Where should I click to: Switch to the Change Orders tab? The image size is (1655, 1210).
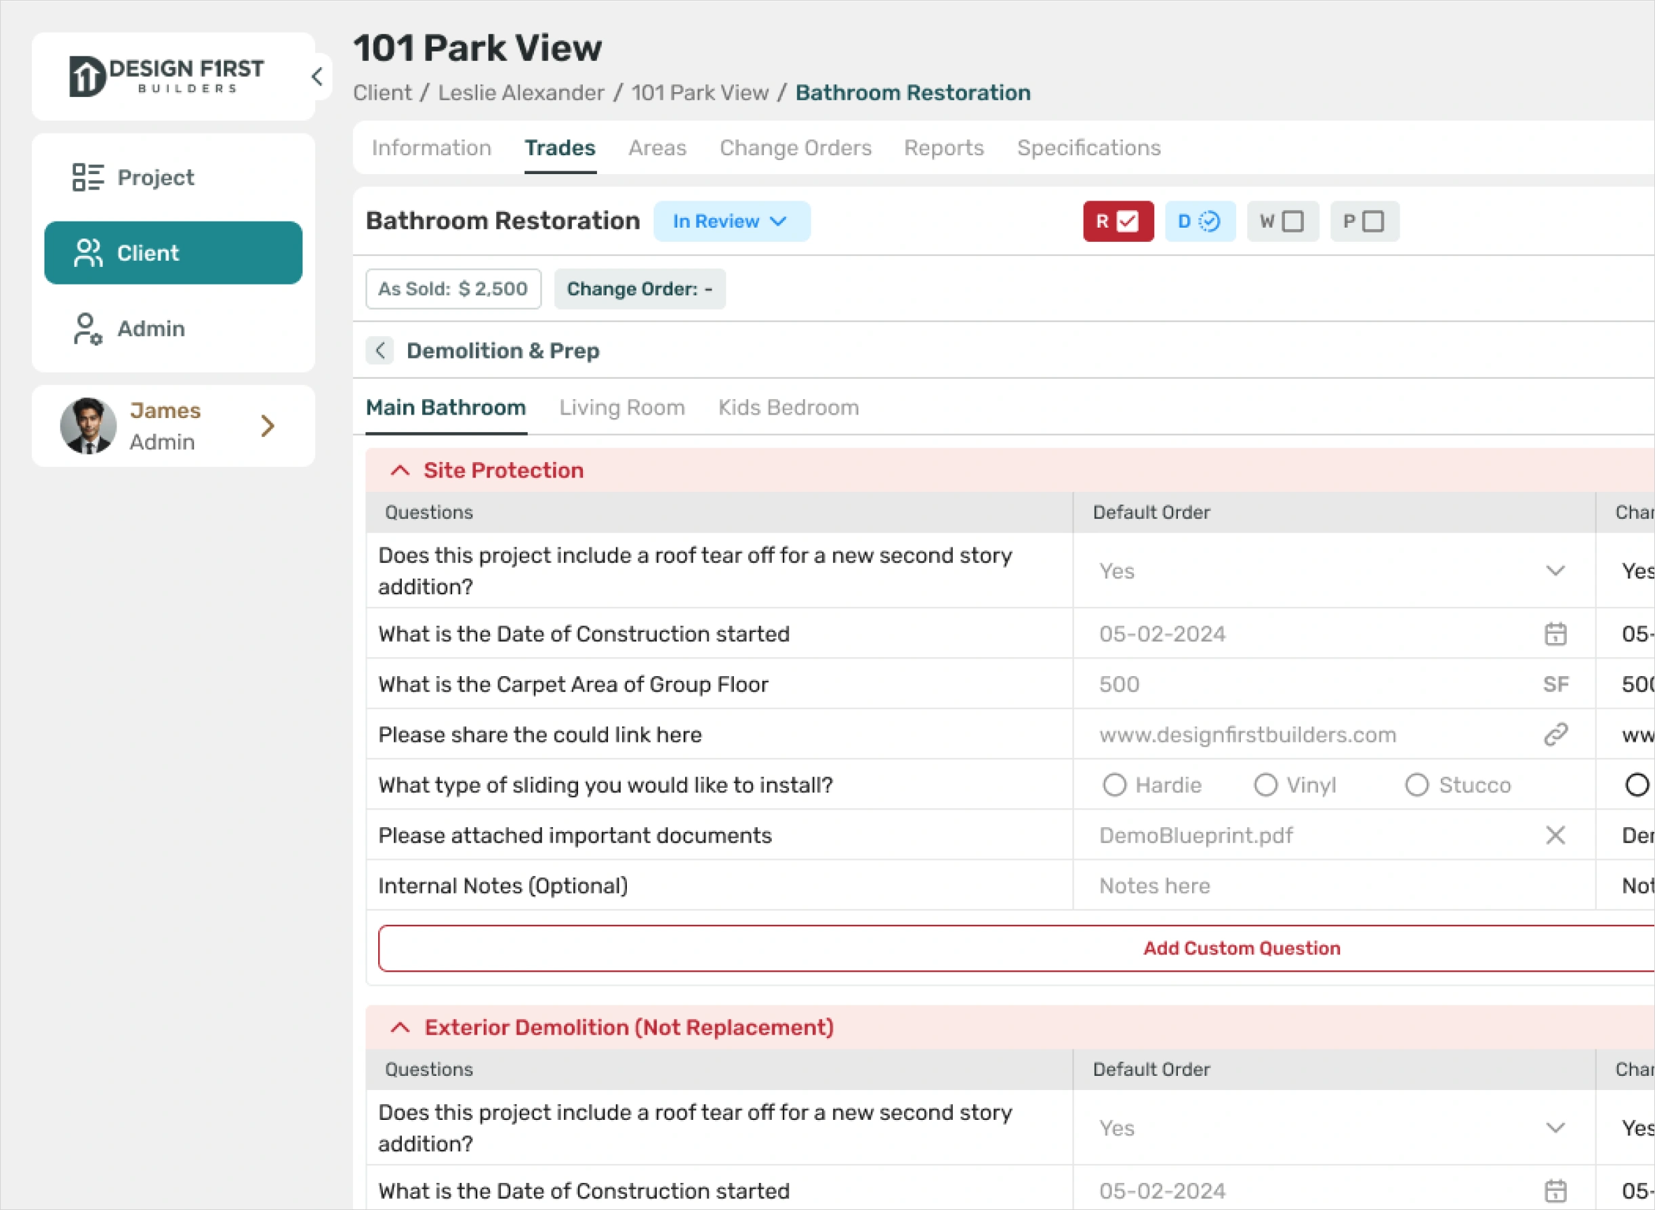pos(795,148)
